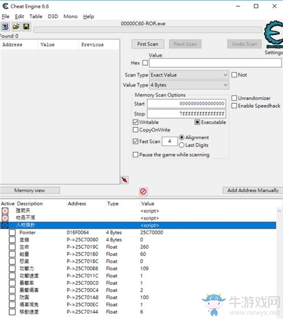Open the Edit menu
The height and width of the screenshot is (319, 283).
click(19, 16)
